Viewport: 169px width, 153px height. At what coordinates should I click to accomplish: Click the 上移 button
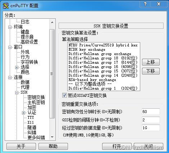151,62
